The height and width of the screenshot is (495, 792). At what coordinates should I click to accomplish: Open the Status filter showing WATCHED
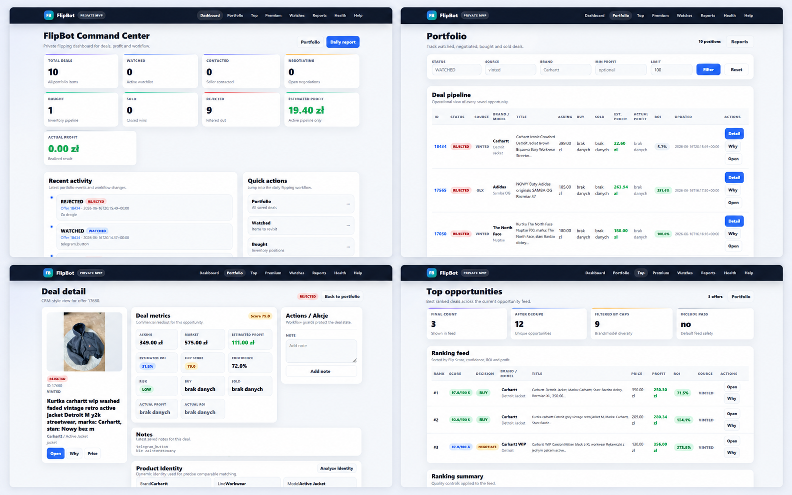(456, 70)
